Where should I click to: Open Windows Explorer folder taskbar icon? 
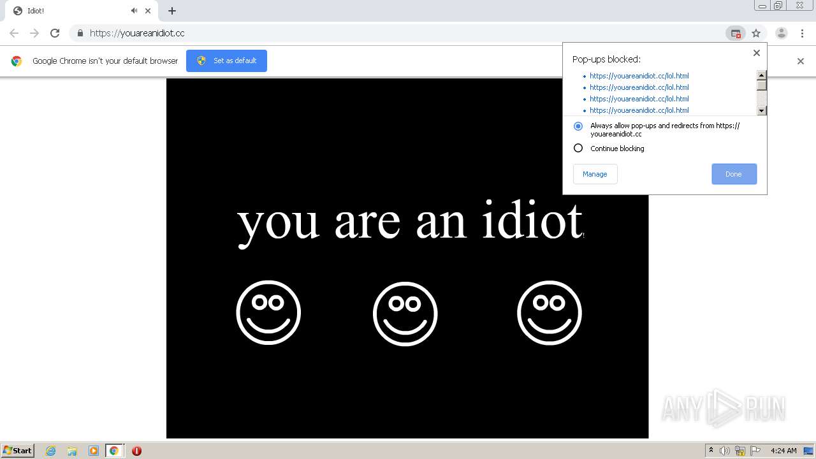click(x=72, y=451)
